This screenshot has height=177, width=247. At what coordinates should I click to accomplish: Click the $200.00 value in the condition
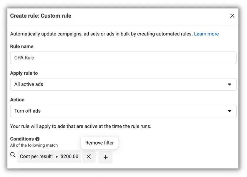tap(69, 156)
